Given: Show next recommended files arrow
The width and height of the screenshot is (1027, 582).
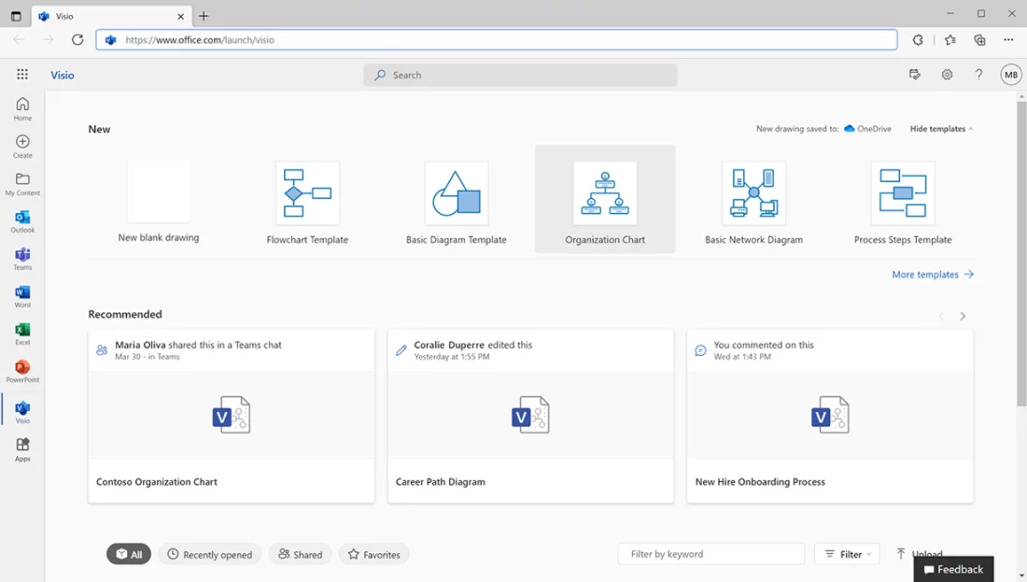Looking at the screenshot, I should click(x=963, y=316).
